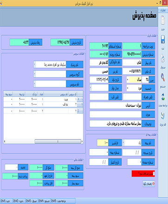168x204 pixels.
Task: Click the Save floppy disk icon
Action: [x=163, y=39]
